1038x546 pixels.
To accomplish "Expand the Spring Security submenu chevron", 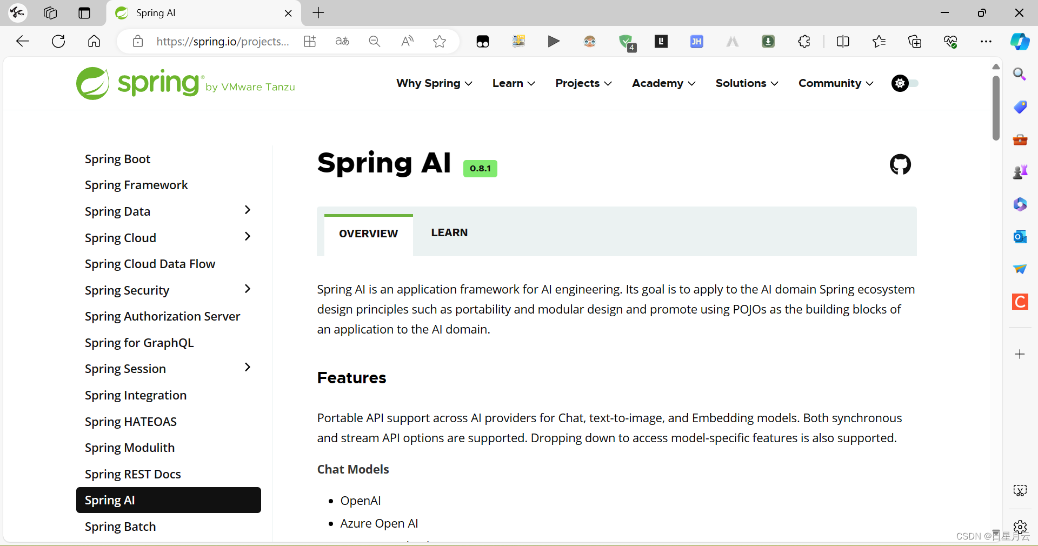I will click(248, 289).
